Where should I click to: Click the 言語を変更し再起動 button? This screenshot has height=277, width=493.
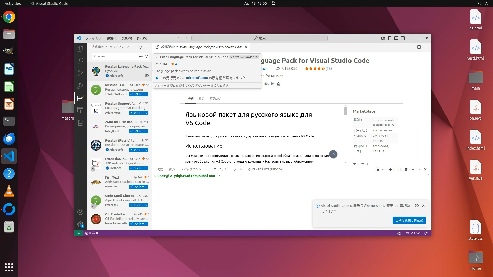tap(409, 220)
